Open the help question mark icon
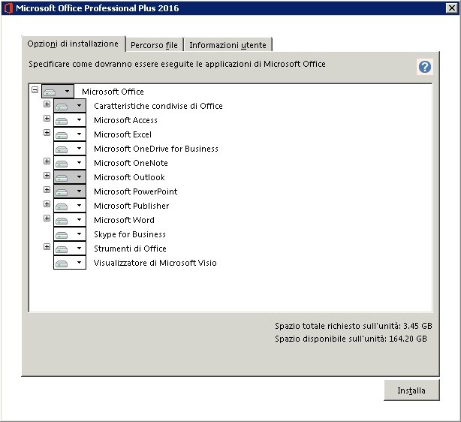 424,67
